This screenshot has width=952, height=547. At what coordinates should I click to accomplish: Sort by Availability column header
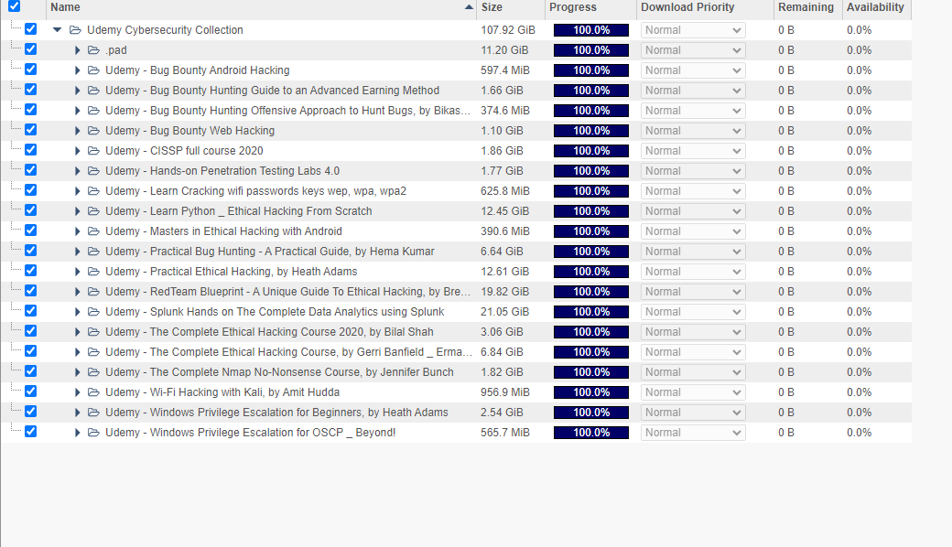[877, 7]
